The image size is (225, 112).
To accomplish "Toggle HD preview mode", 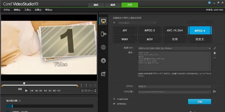I will pos(59,91).
